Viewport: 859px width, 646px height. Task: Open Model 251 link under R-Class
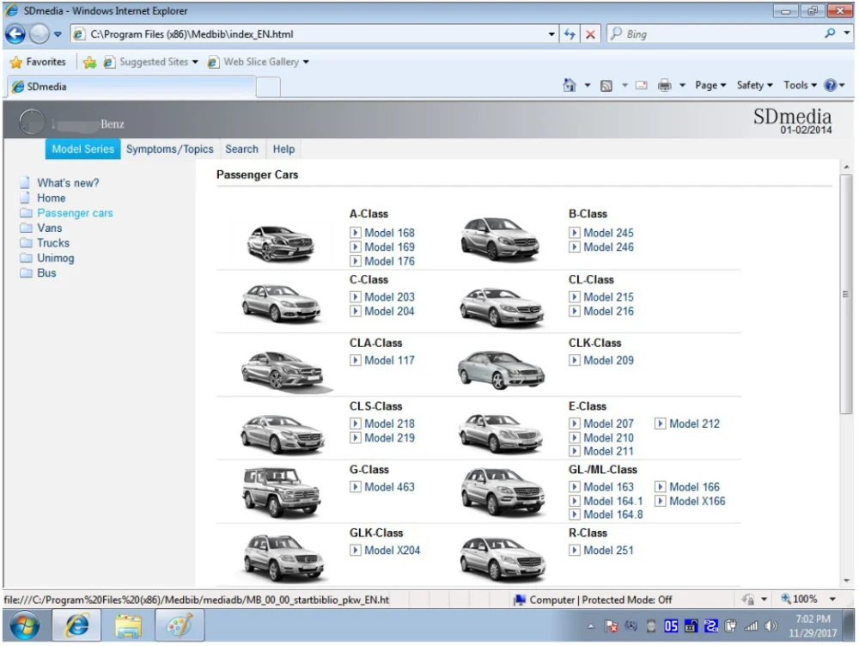609,550
